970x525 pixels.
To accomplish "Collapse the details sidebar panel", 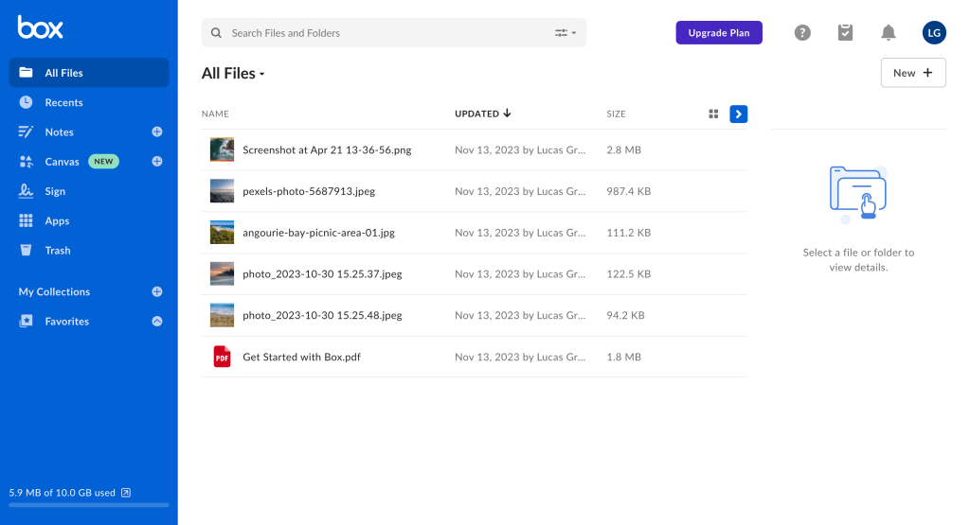I will coord(739,114).
